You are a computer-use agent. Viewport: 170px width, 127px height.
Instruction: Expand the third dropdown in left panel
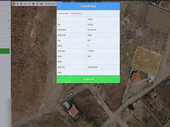coord(5,28)
